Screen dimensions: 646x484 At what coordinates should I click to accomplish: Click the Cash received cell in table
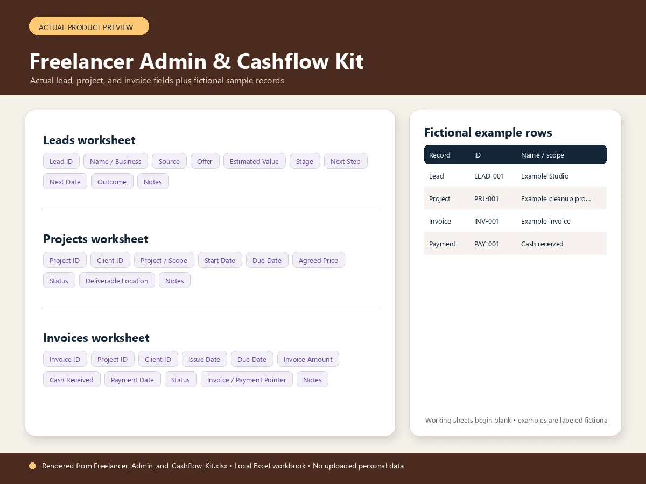coord(542,244)
